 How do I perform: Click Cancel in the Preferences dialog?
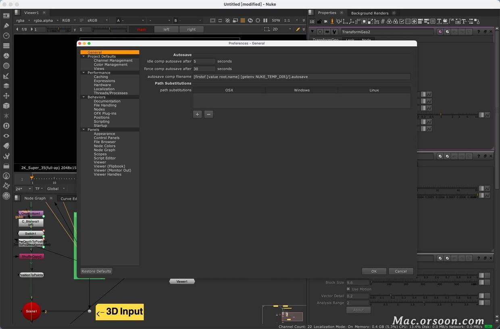tap(401, 271)
